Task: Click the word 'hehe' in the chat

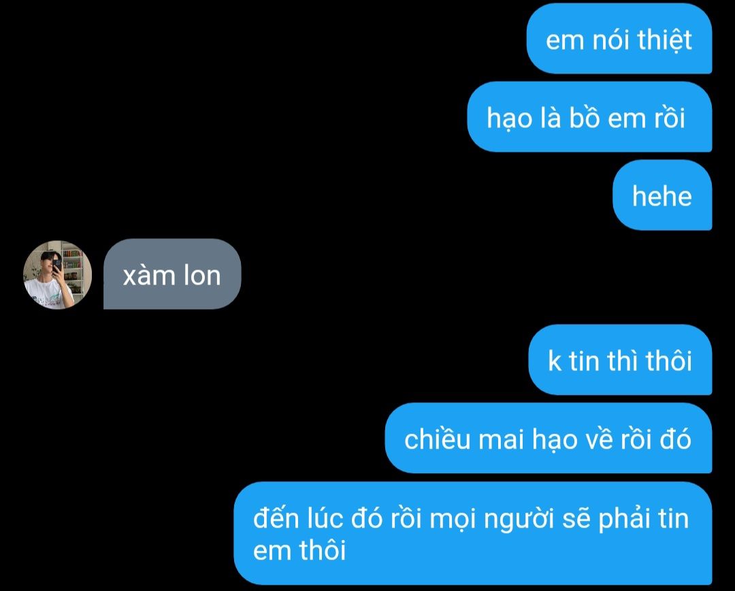Action: [662, 196]
